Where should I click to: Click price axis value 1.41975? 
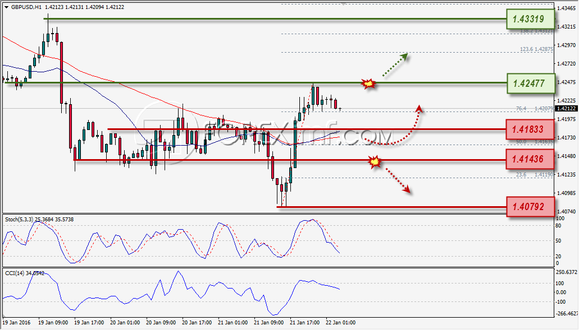click(567, 119)
